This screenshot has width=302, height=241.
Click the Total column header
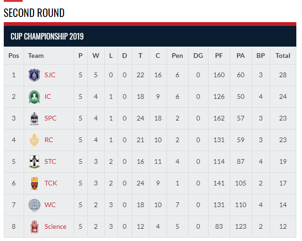(x=283, y=56)
